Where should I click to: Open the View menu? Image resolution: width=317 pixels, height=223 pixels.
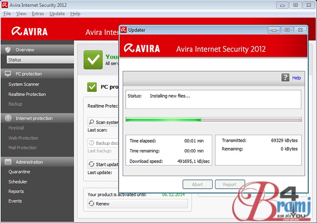coord(21,13)
